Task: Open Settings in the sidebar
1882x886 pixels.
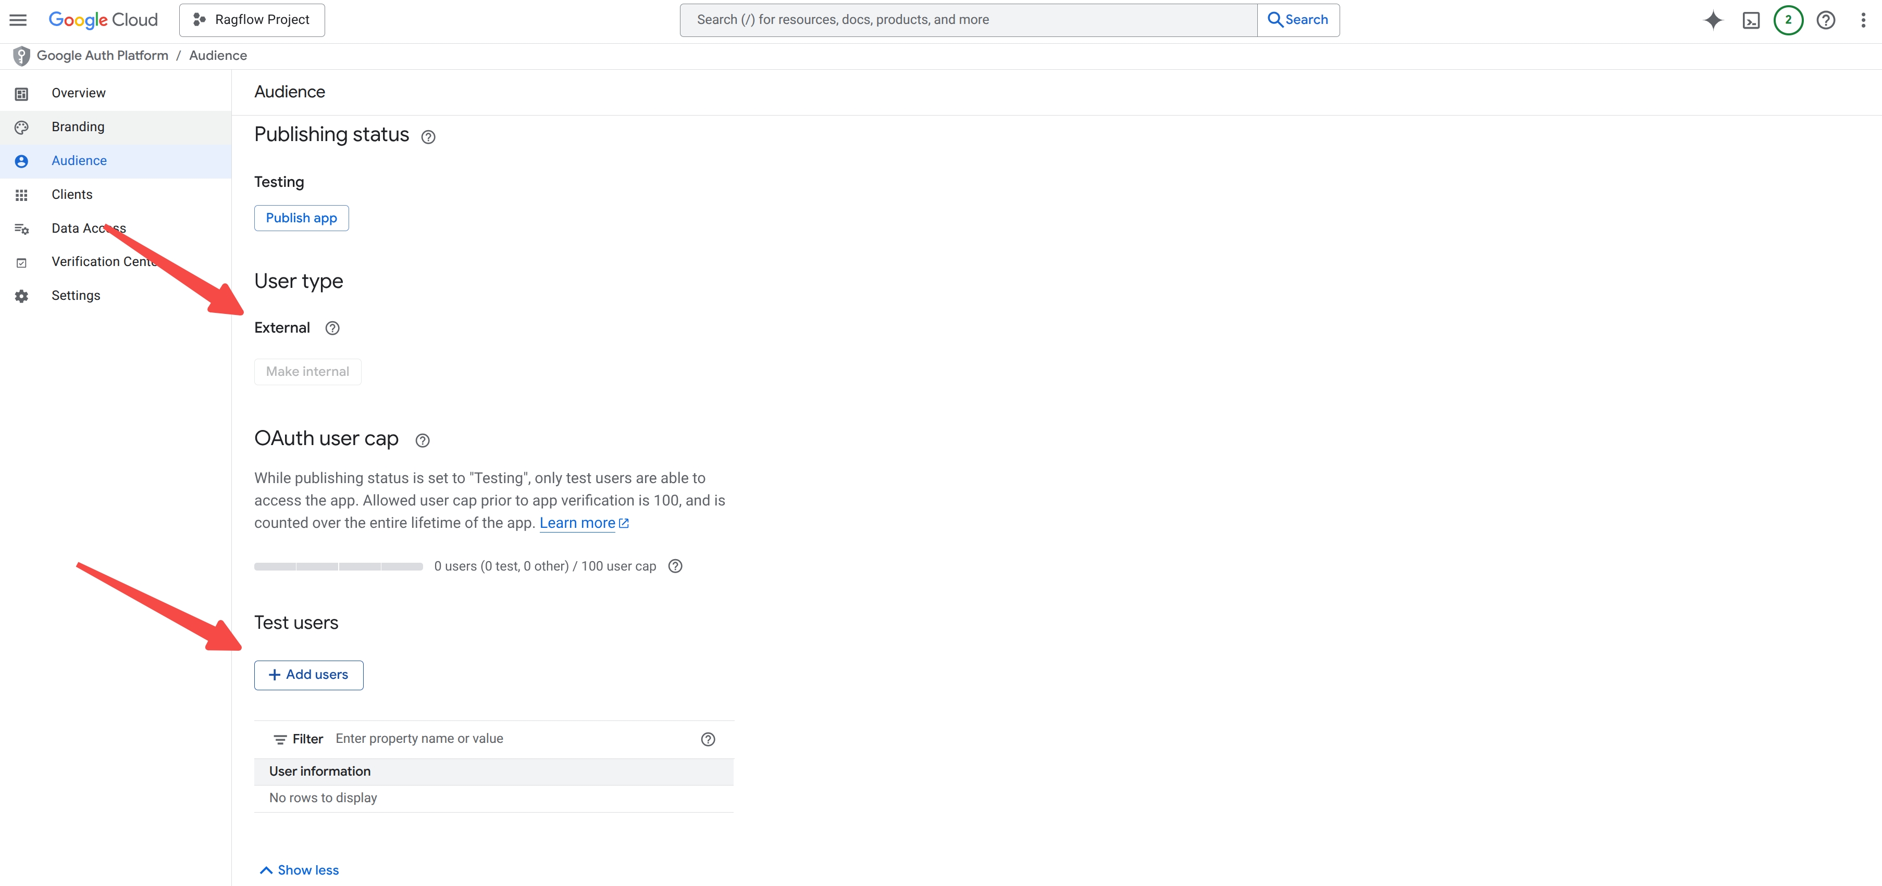Action: click(116, 296)
